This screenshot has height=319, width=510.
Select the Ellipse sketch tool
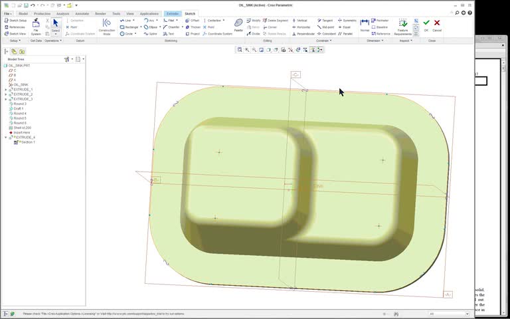pos(151,27)
